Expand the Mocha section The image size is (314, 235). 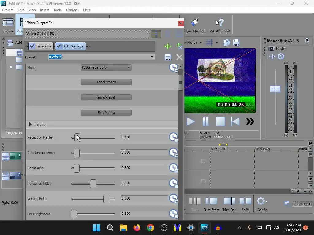coord(30,125)
